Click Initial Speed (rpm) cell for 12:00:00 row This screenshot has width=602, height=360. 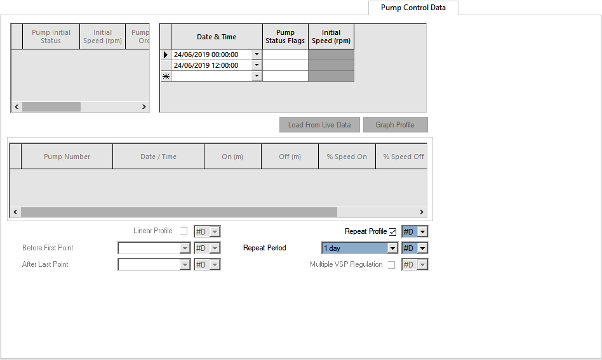[331, 65]
